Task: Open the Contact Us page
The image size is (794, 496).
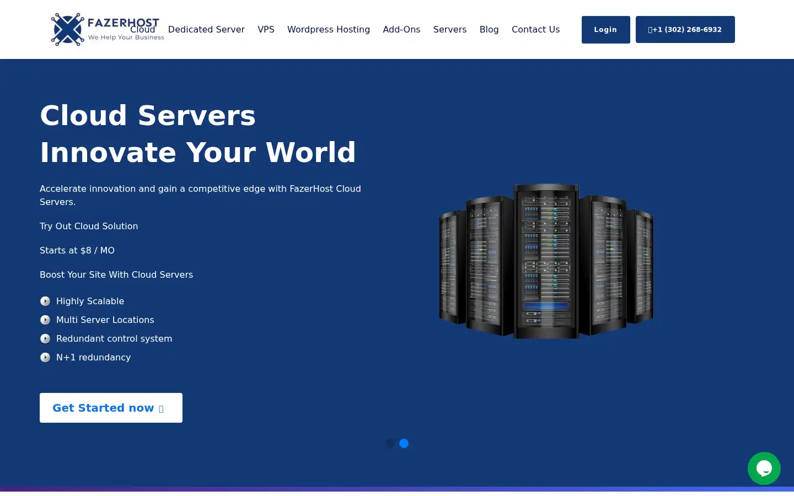Action: point(535,30)
